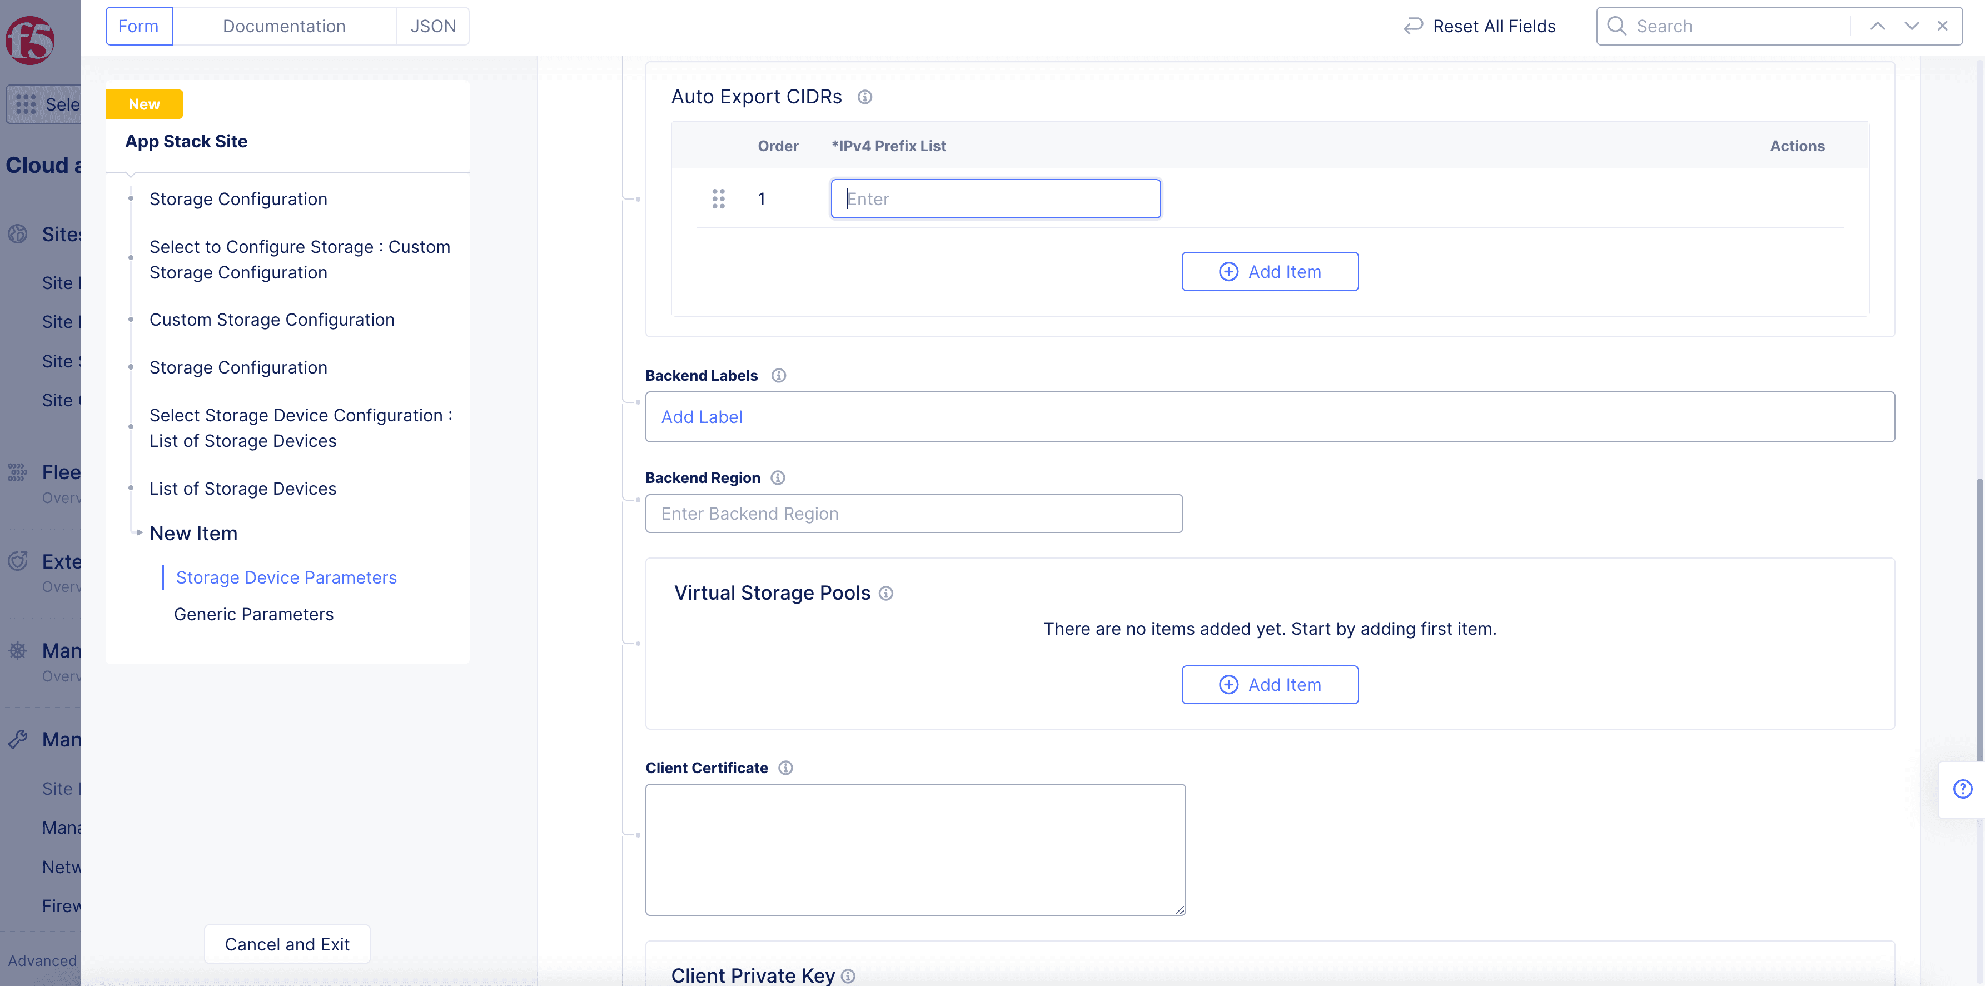1985x986 pixels.
Task: Switch to the JSON tab
Action: coord(432,26)
